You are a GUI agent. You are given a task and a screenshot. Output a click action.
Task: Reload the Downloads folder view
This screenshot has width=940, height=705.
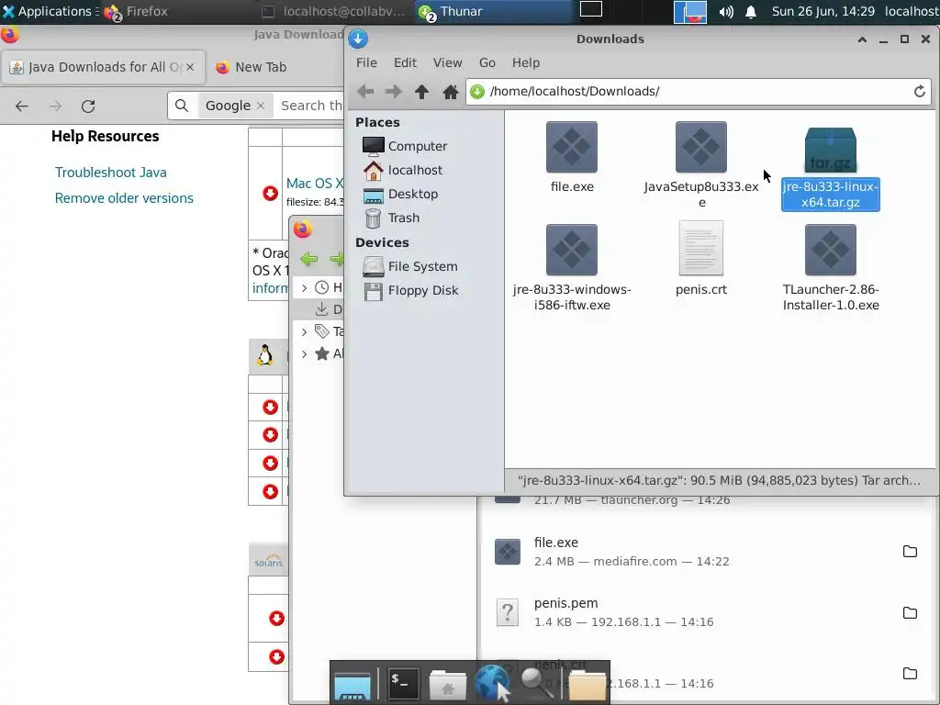coord(920,91)
